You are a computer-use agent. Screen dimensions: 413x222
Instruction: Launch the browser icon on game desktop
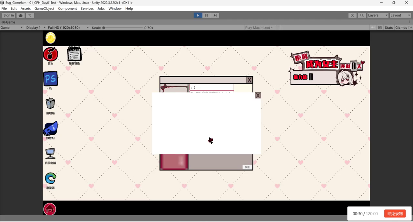(50, 178)
